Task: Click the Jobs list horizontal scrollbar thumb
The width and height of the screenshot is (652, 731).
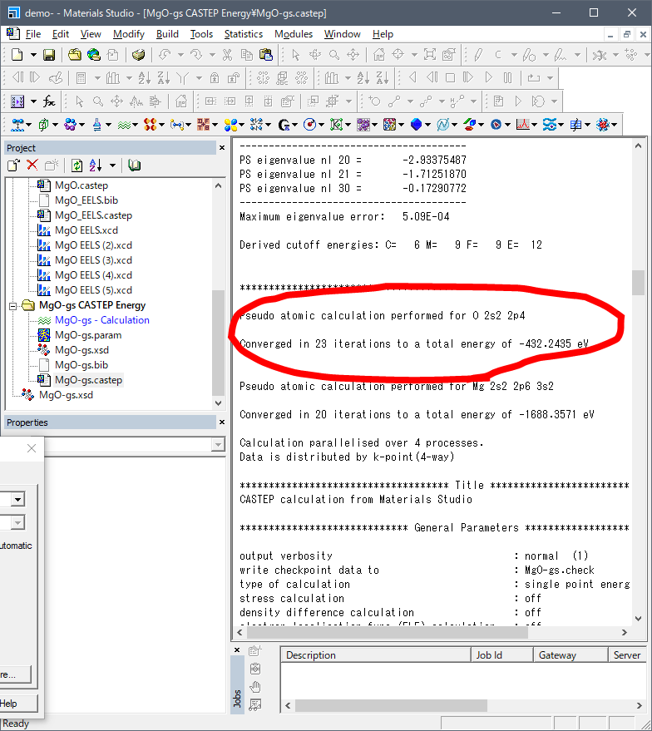Action: pos(391,705)
